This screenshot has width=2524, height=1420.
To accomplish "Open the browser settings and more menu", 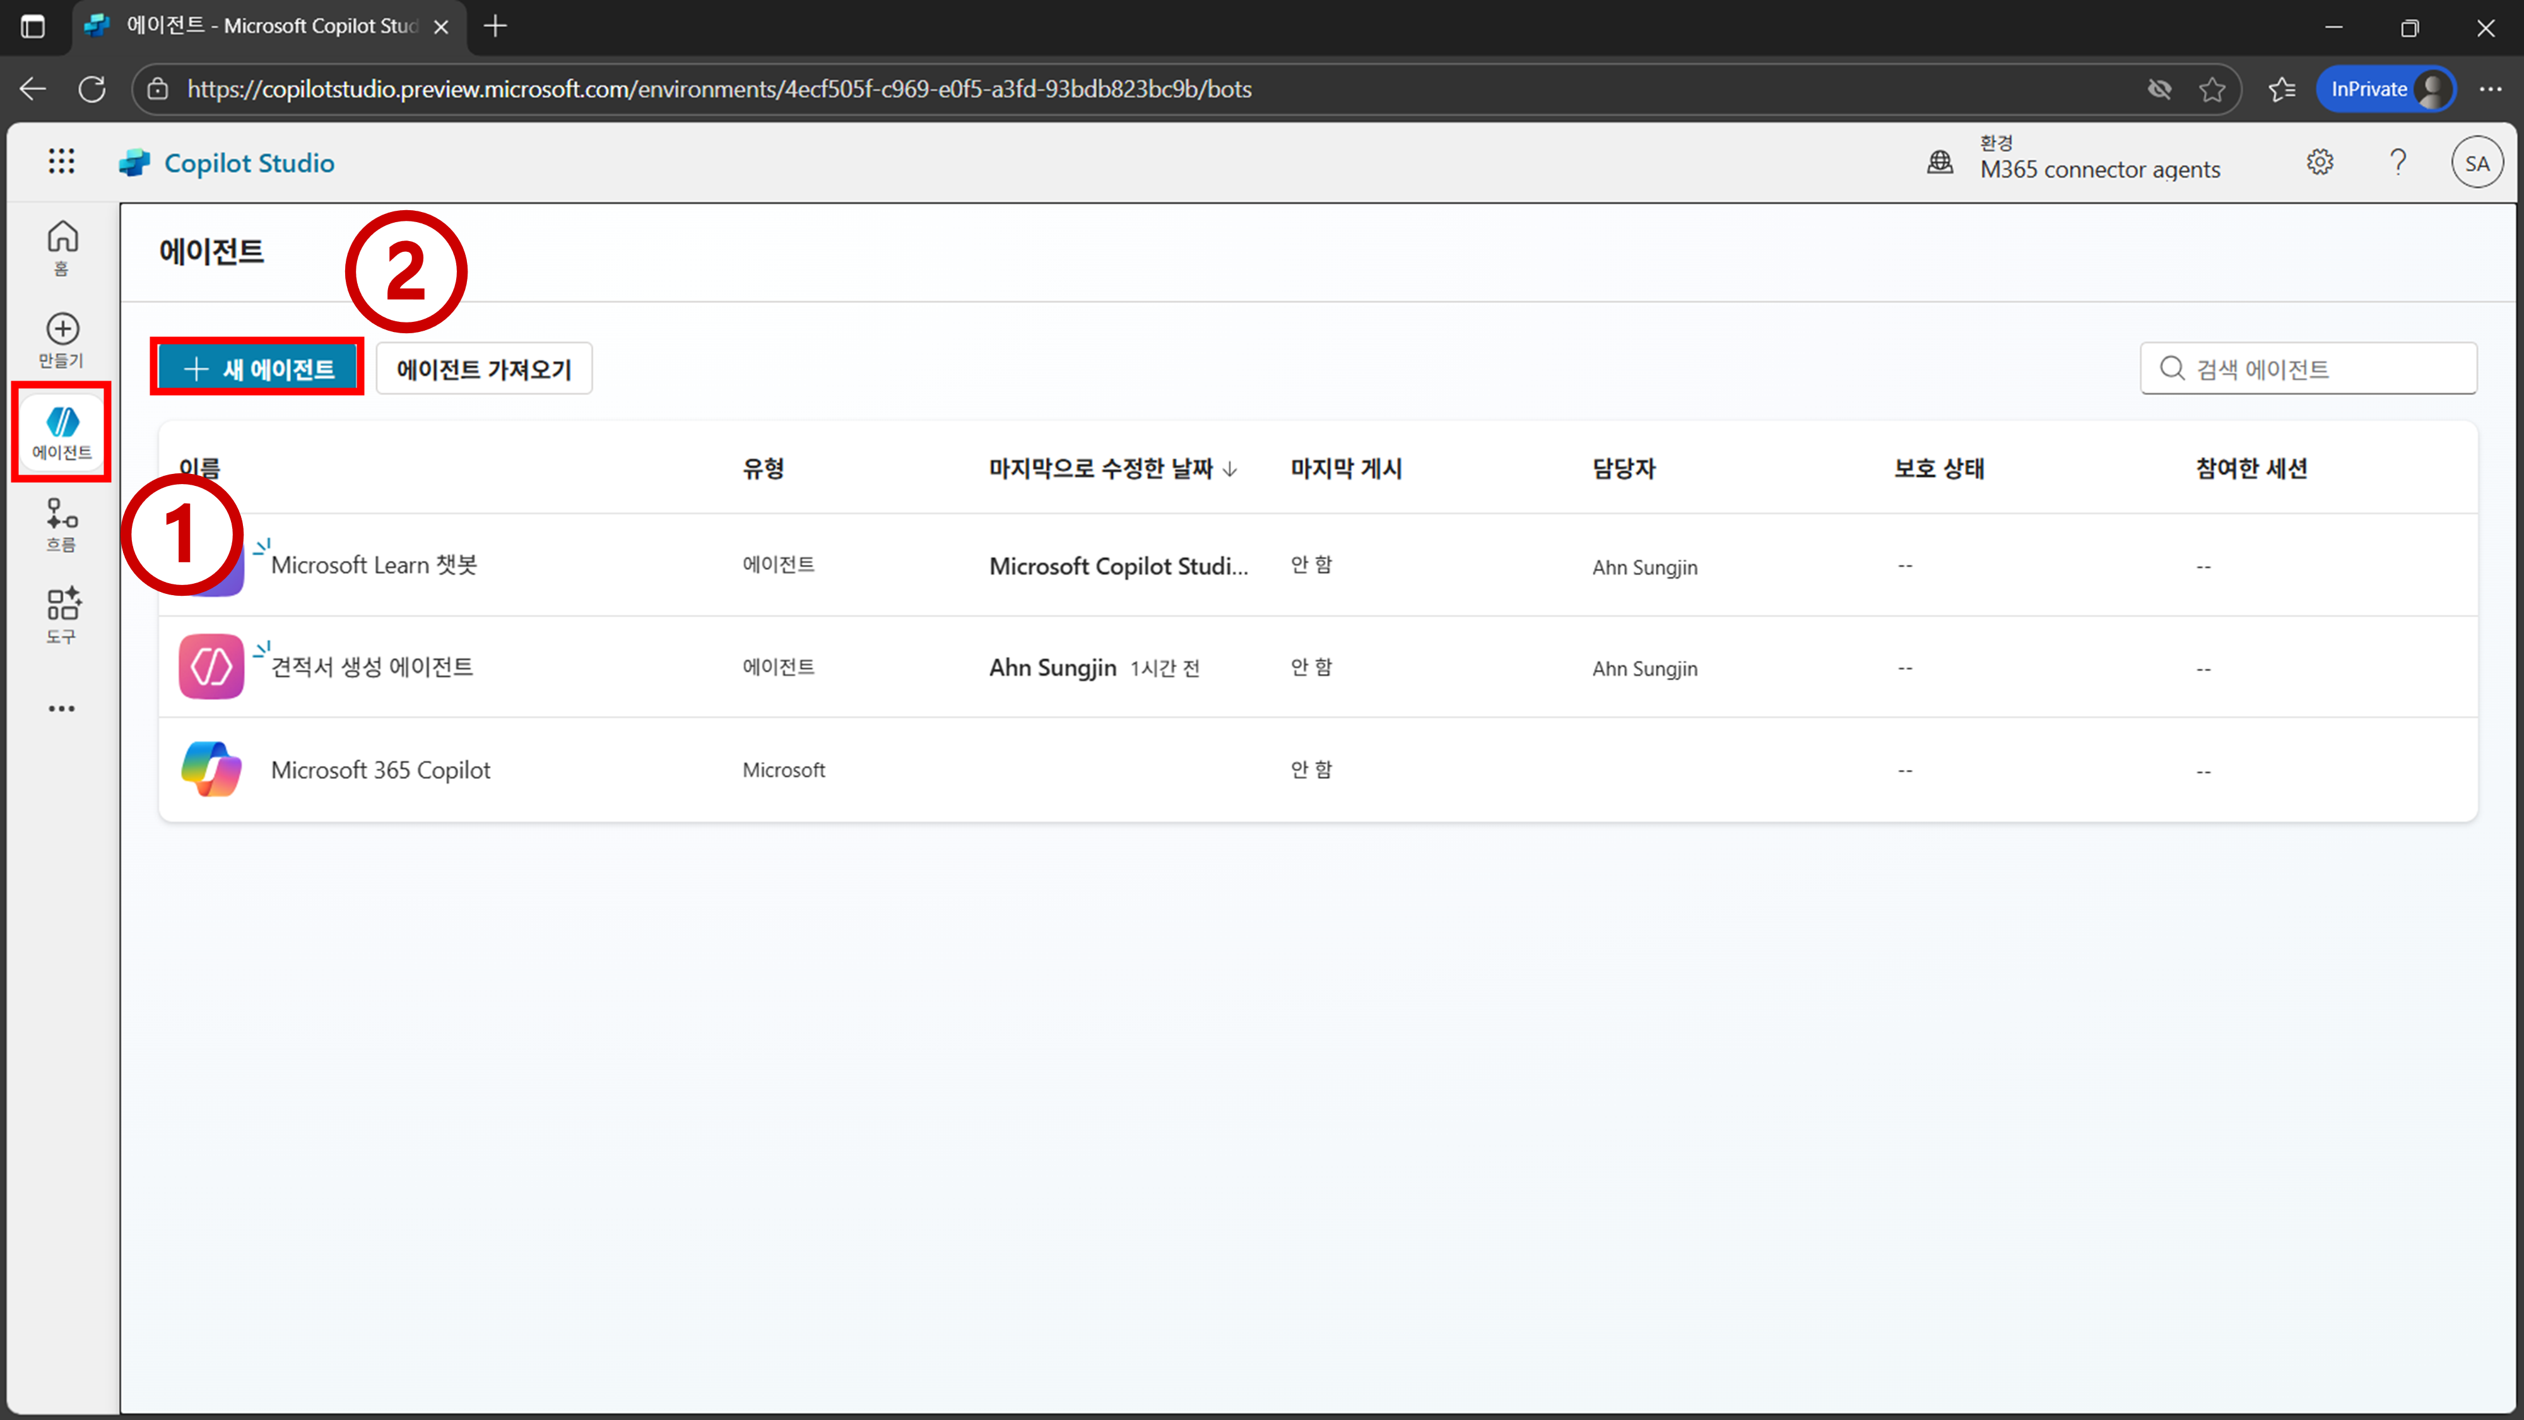I will pyautogui.click(x=2490, y=89).
